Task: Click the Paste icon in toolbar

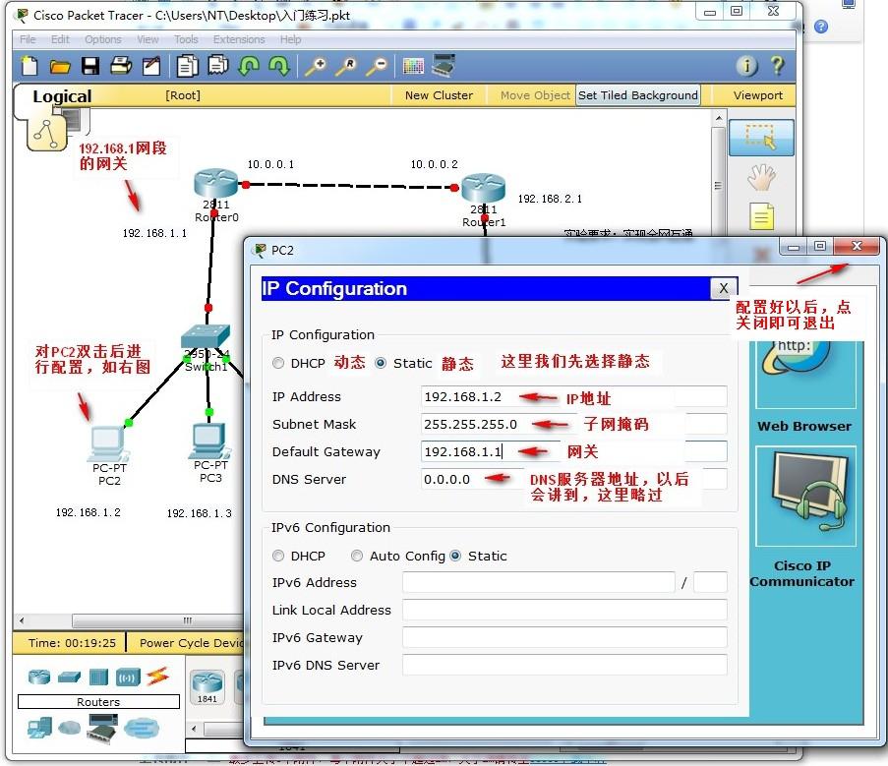Action: coord(218,65)
